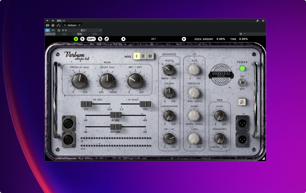Toggle the 12 BIT button
The image size is (306, 193).
[x=242, y=102]
